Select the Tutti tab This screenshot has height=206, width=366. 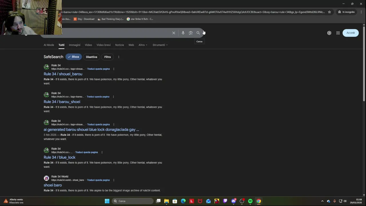(61, 45)
